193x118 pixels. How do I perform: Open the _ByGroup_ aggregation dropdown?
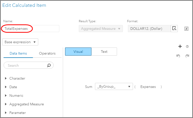click(114, 87)
